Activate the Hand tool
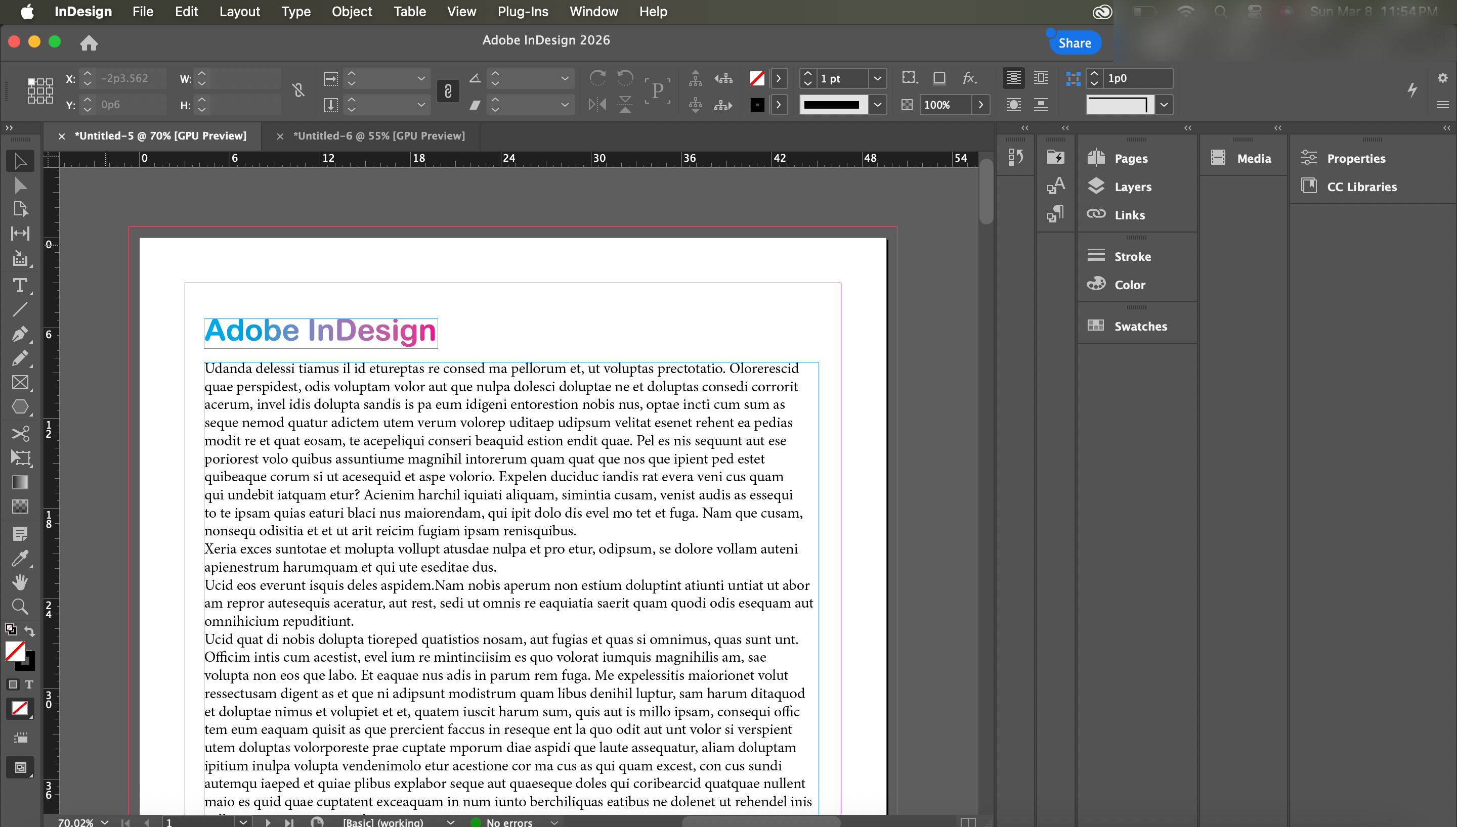 click(20, 582)
